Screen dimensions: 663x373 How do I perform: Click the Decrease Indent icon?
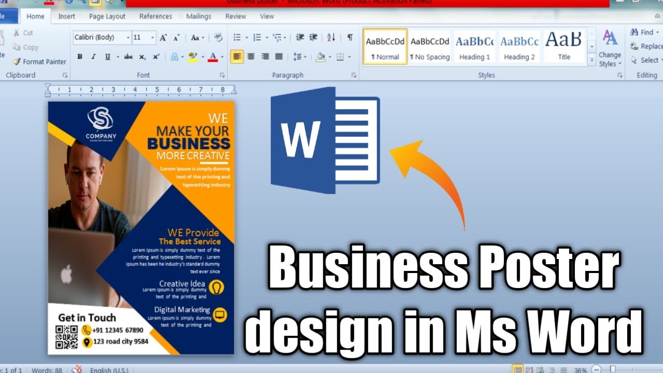tap(299, 37)
